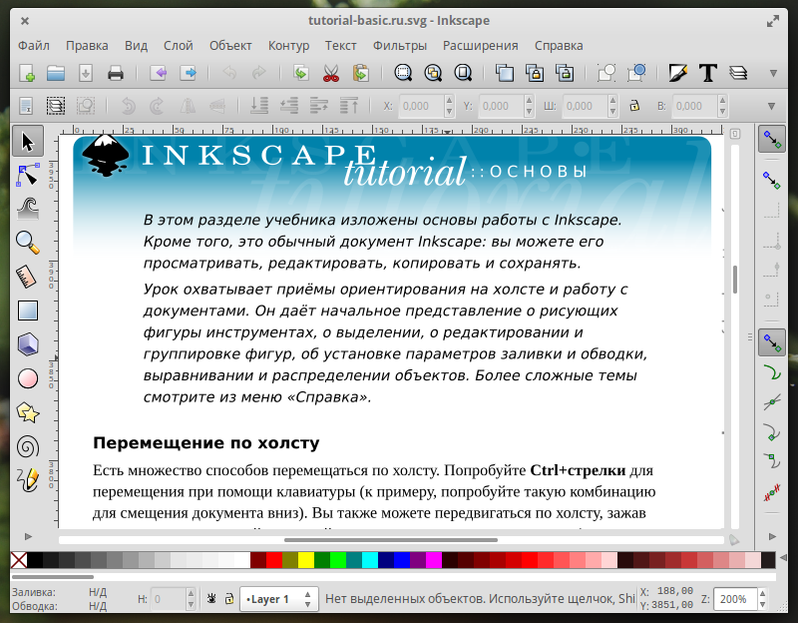Toggle snap to smooth nodes
Viewport: 798px width, 623px height.
click(772, 461)
